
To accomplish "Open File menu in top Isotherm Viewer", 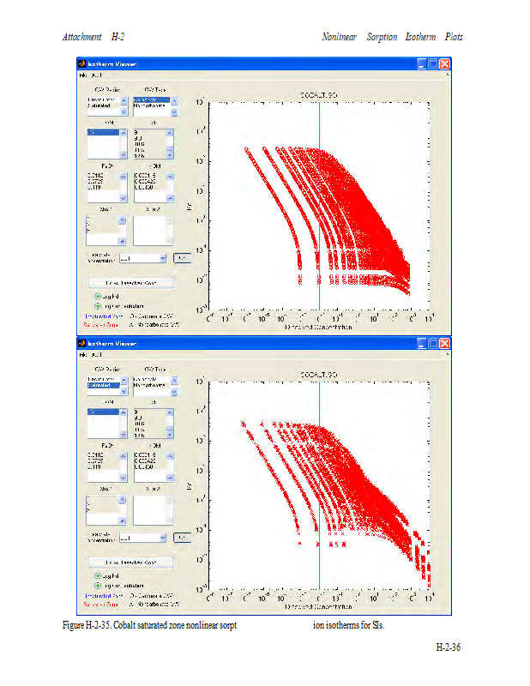I will tap(83, 75).
